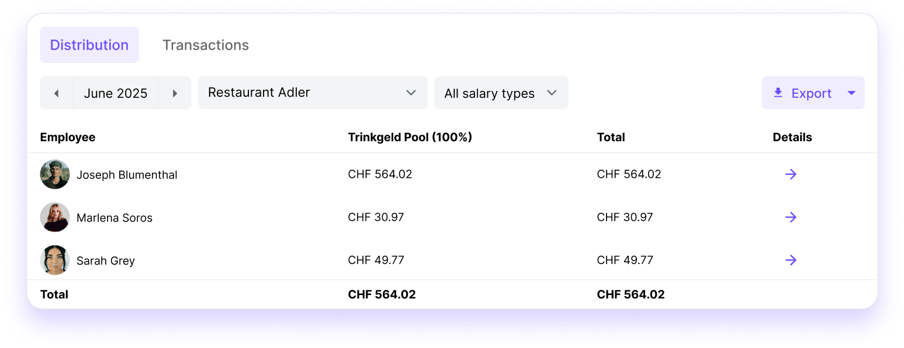Screen dimensions: 904x348
Task: Open Marlena Soros's details arrow
Action: point(791,217)
